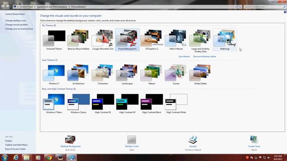Apply the Nature theme

click(x=152, y=75)
